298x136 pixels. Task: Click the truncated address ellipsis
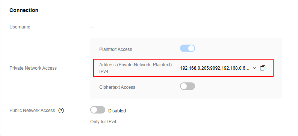[x=248, y=69]
